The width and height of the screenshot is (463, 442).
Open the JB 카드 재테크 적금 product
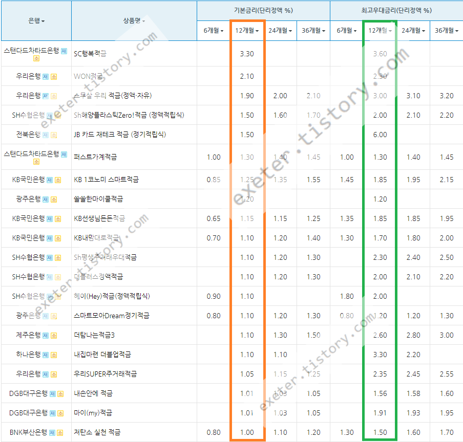click(119, 135)
